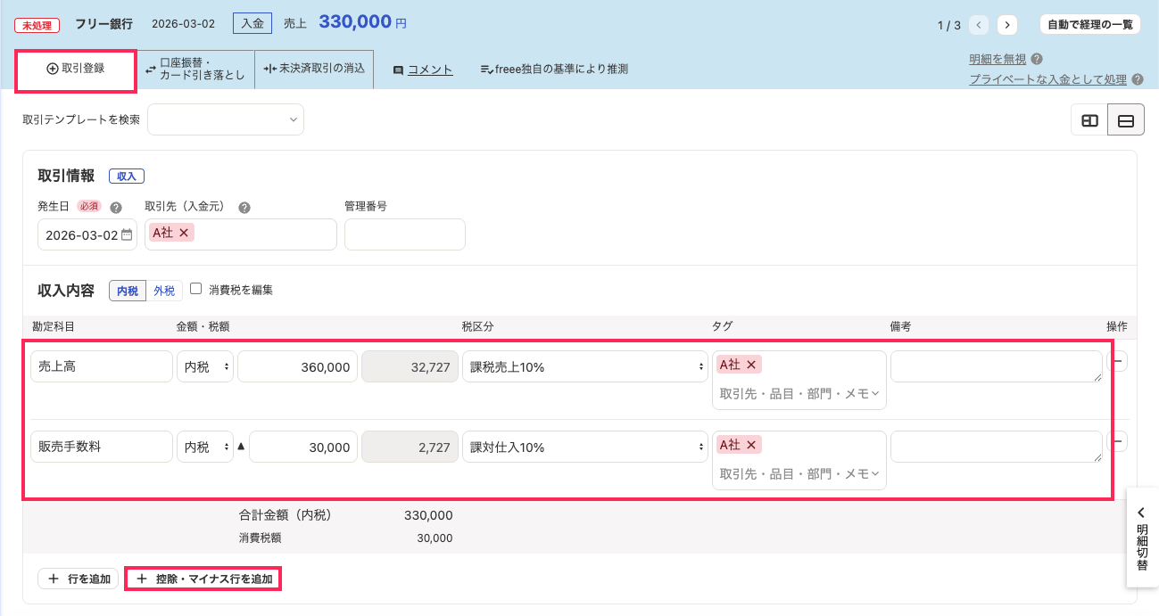Viewport: 1159px width, 616px height.
Task: Open 内税 dropdown in 販売手数料 row
Action: 205,447
